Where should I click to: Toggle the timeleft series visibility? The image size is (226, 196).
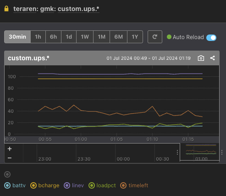[x=134, y=185]
